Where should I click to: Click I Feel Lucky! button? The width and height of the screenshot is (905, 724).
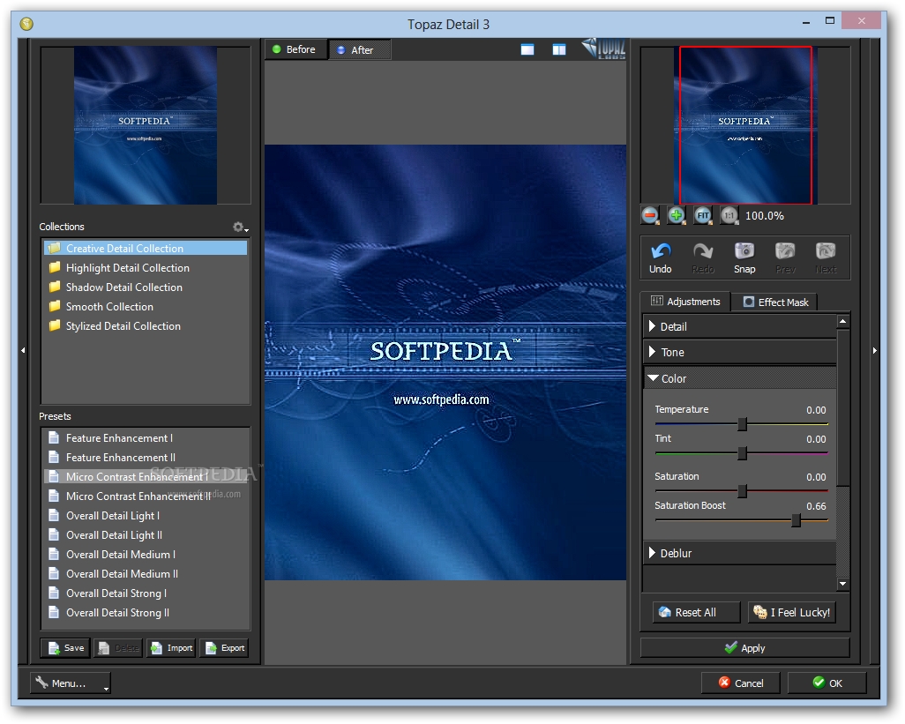pyautogui.click(x=792, y=612)
